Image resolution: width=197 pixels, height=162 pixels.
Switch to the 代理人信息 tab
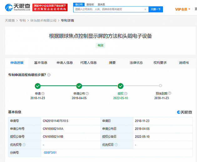(88, 63)
